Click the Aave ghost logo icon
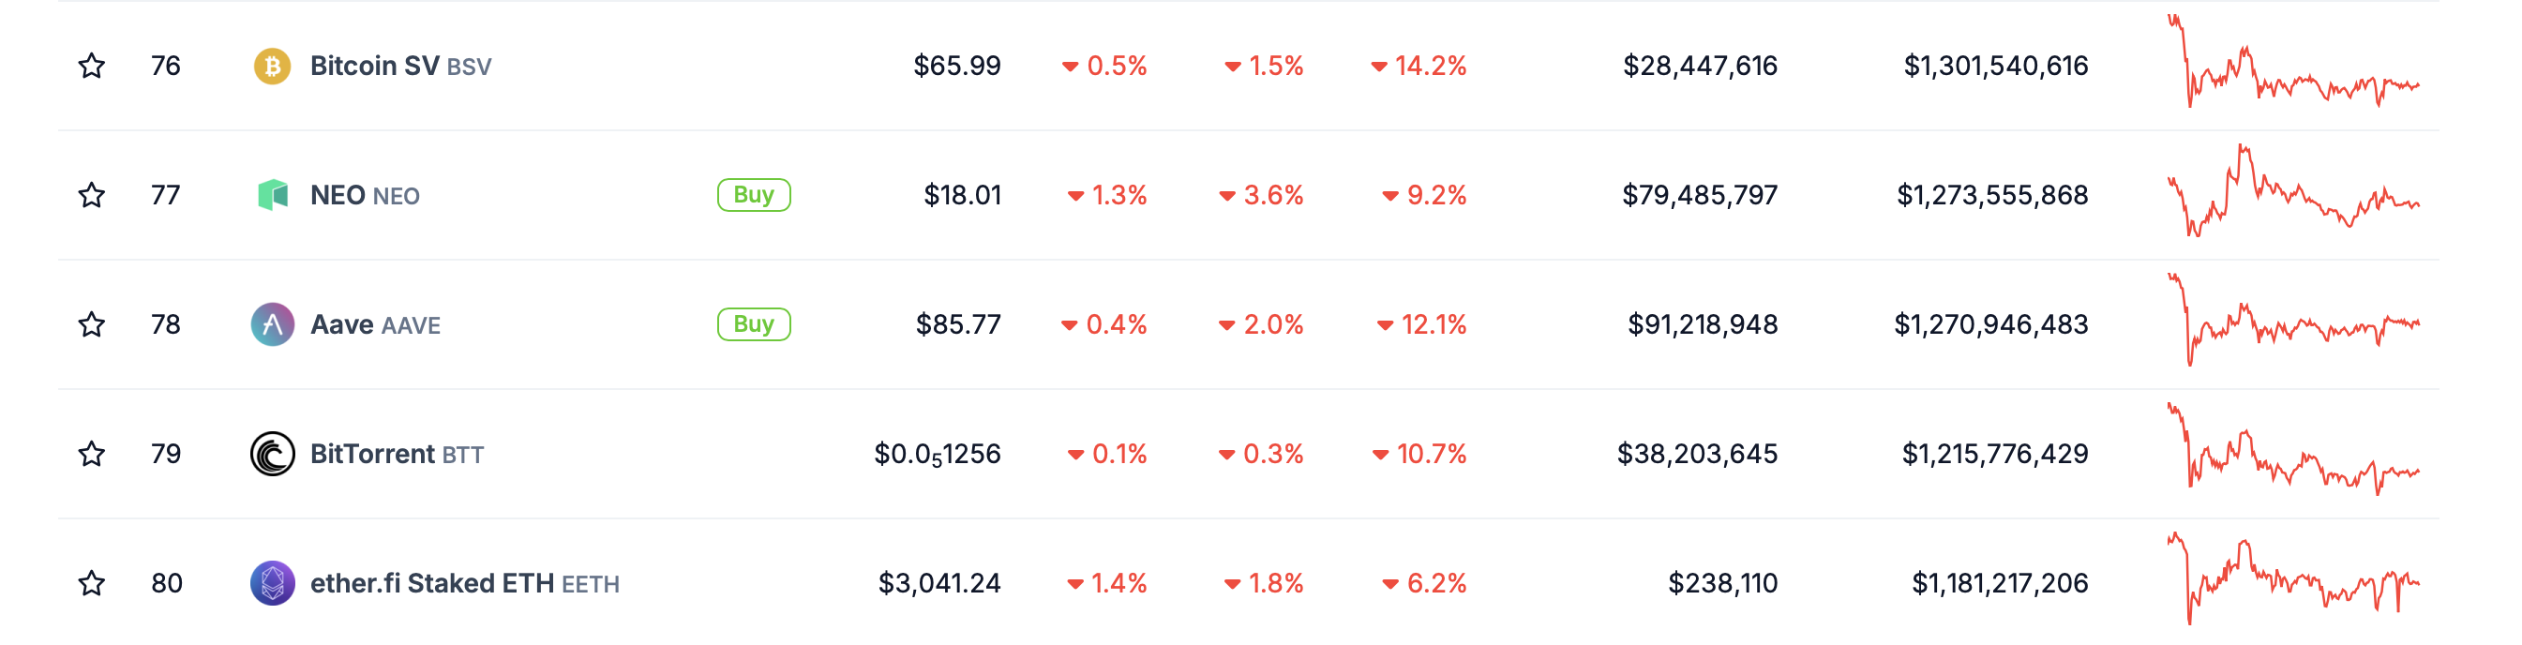The image size is (2522, 645). (x=272, y=324)
